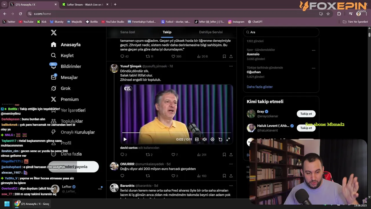
Task: Click the Ara search field
Action: pyautogui.click(x=281, y=32)
